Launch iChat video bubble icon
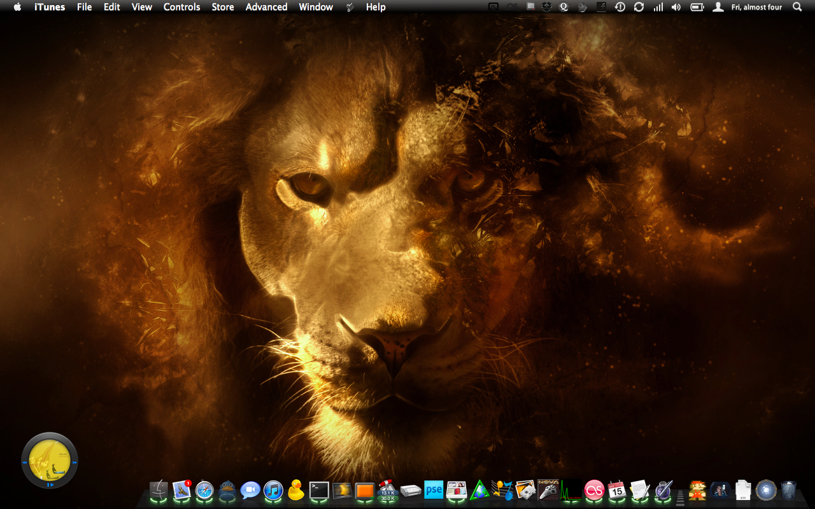Screen dimensions: 815x509 [x=250, y=490]
